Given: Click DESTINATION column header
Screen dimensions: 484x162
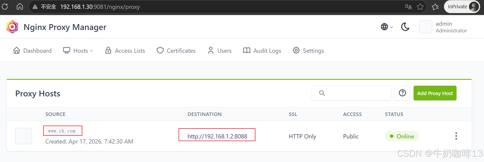Looking at the screenshot, I should tap(205, 114).
